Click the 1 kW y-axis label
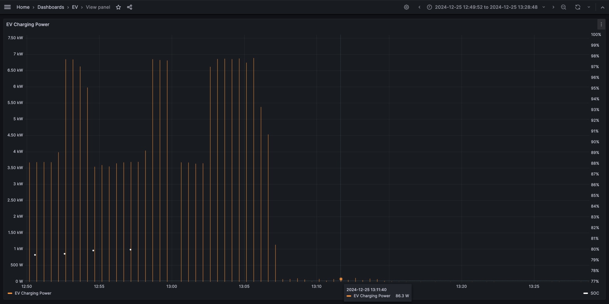Image resolution: width=609 pixels, height=304 pixels. [18, 249]
